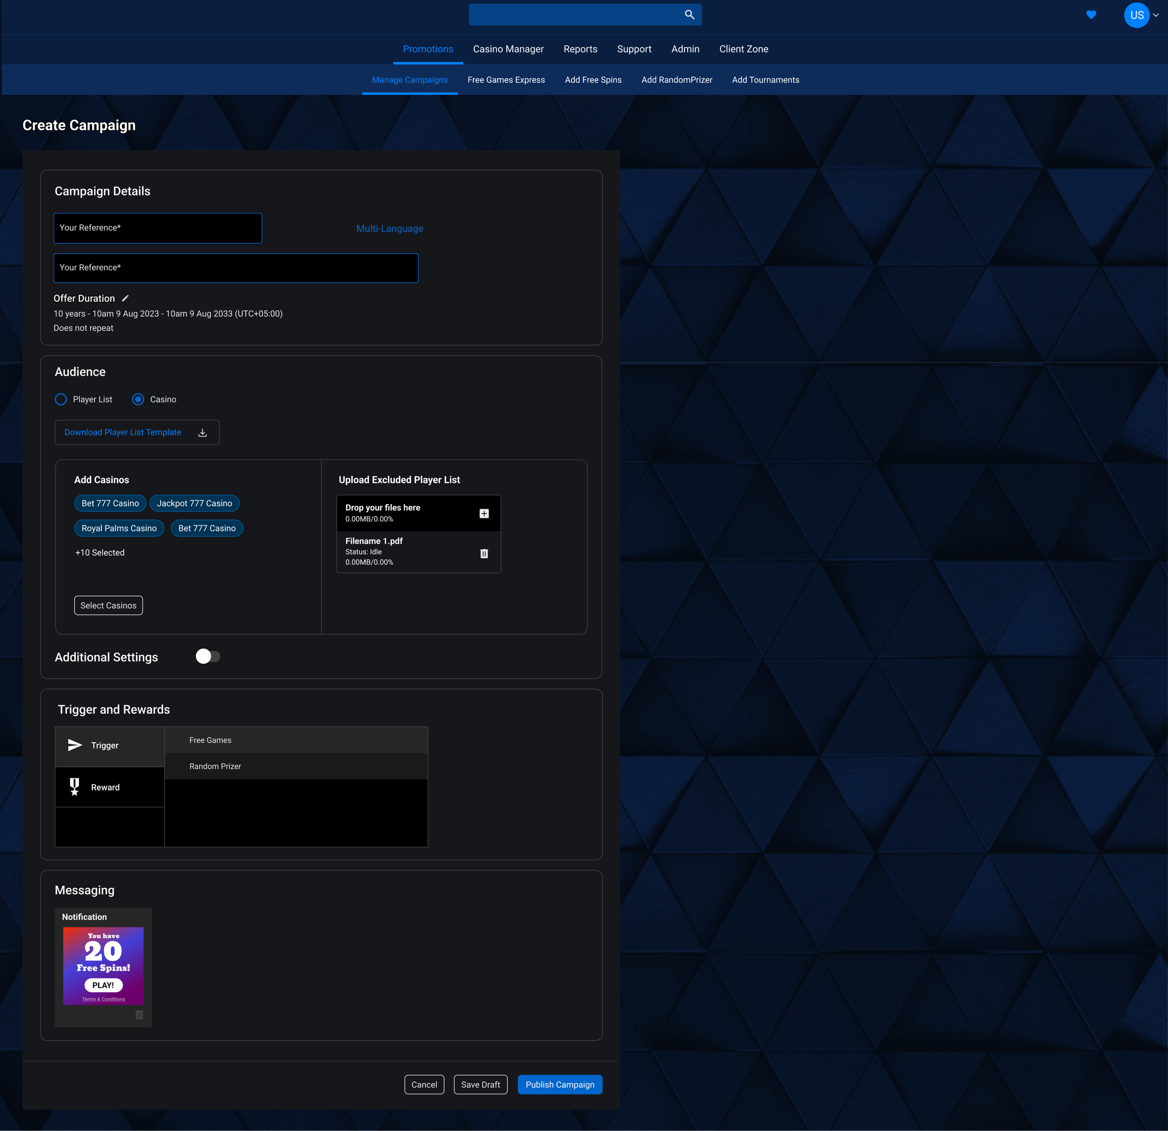
Task: Delete Filename 1.pdf with the trash icon
Action: point(484,554)
